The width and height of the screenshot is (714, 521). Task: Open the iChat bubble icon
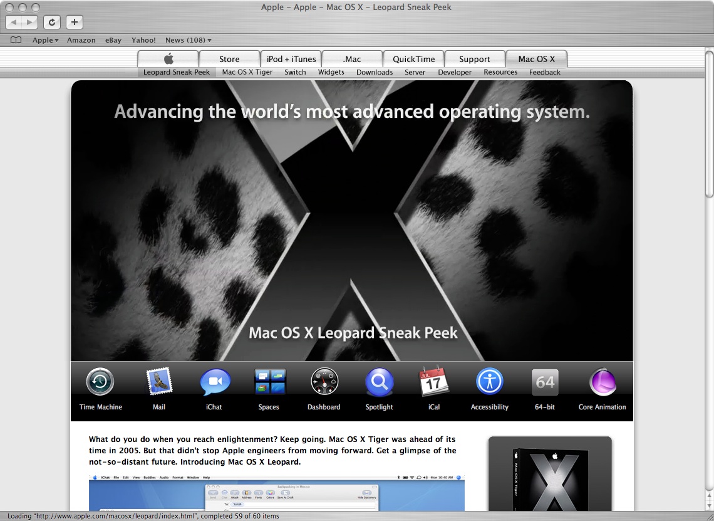point(215,382)
